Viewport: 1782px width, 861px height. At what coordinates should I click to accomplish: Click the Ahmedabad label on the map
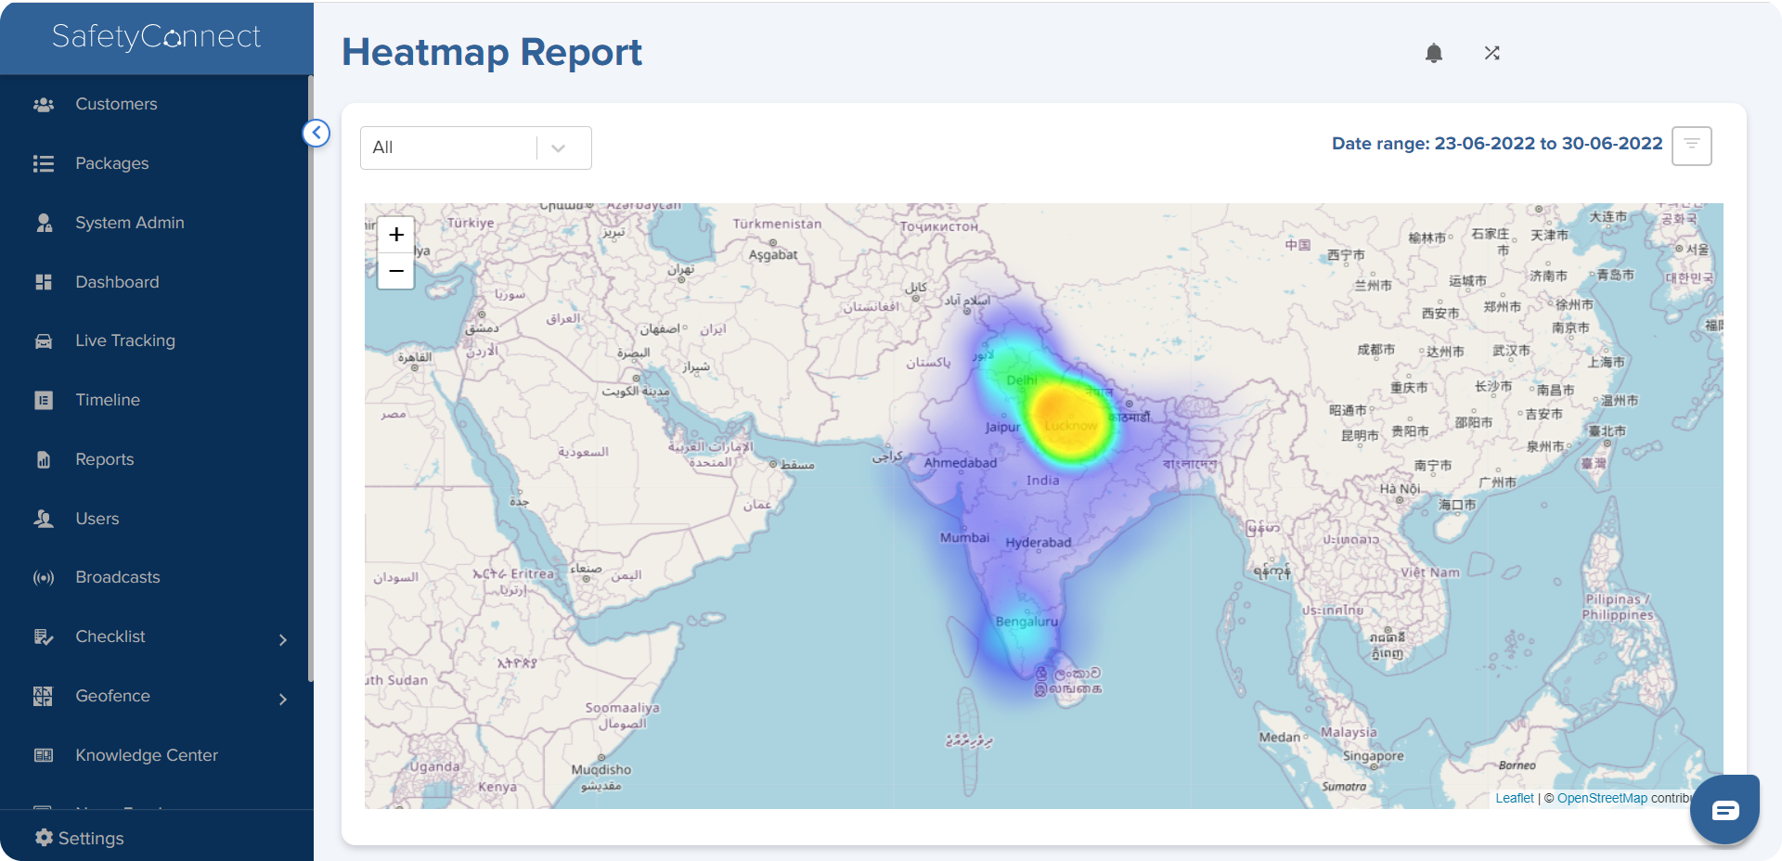tap(961, 463)
